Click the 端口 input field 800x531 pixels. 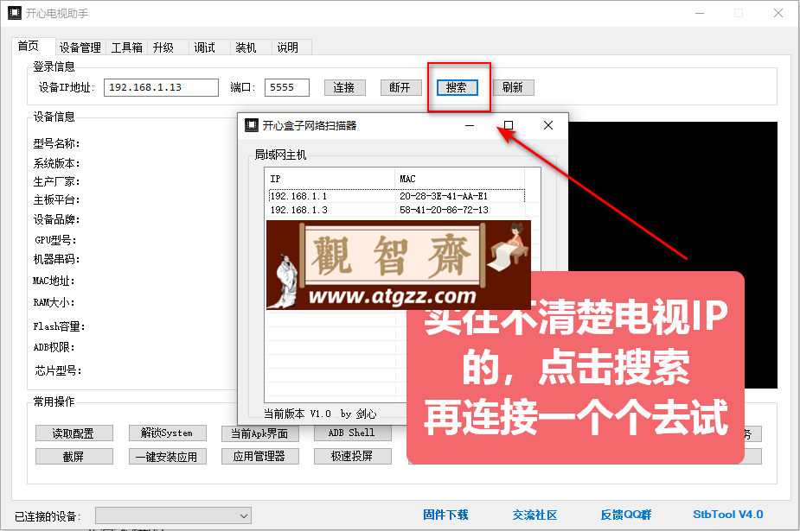(287, 87)
